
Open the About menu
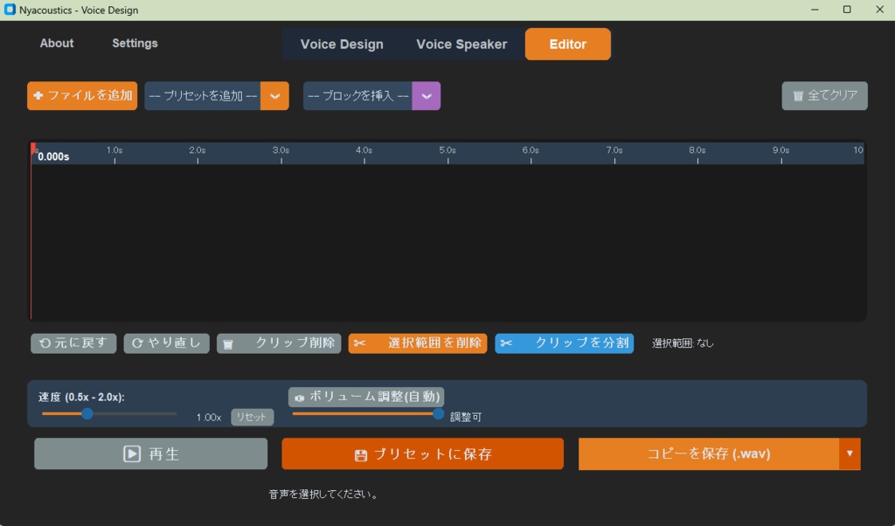coord(57,44)
